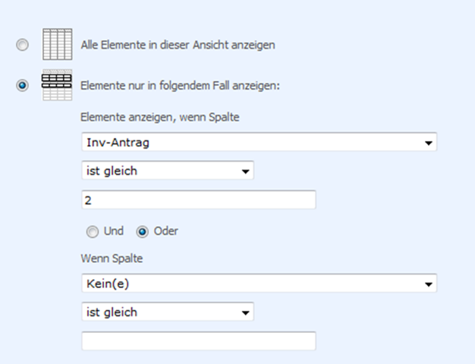Click the filtered table rows icon

point(57,85)
